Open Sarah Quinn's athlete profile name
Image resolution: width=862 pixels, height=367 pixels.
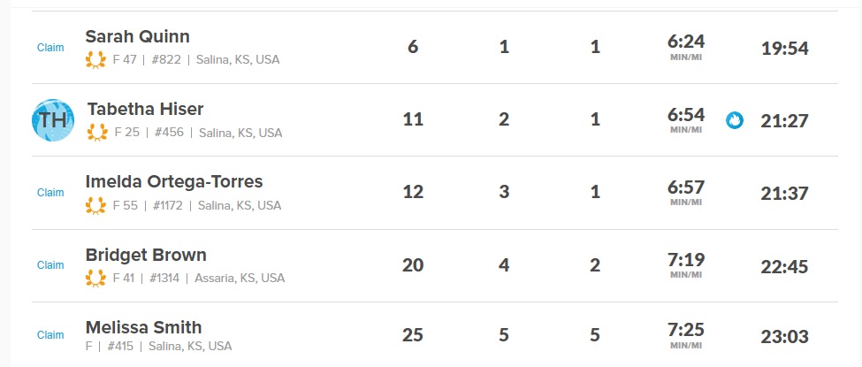tap(137, 36)
